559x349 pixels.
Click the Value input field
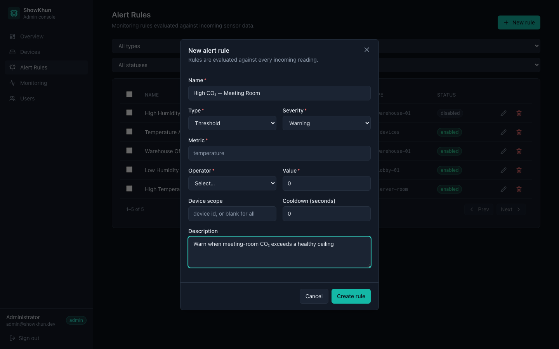pos(326,183)
